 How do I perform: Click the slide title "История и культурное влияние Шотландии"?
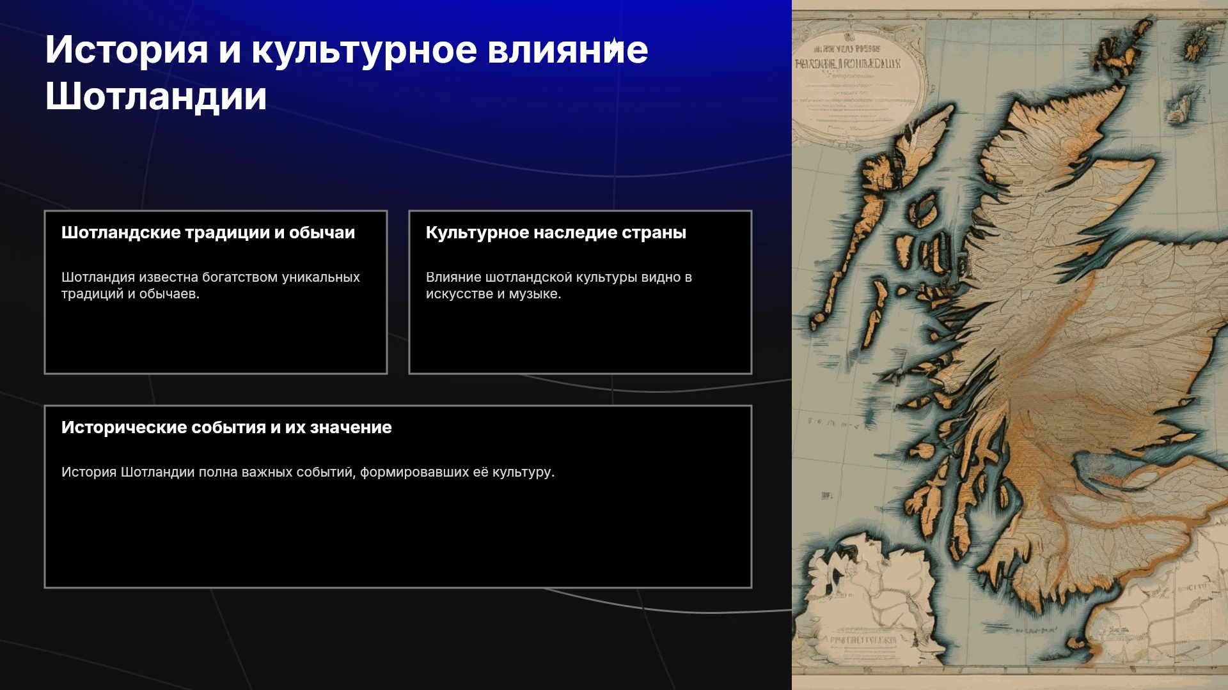tap(346, 73)
